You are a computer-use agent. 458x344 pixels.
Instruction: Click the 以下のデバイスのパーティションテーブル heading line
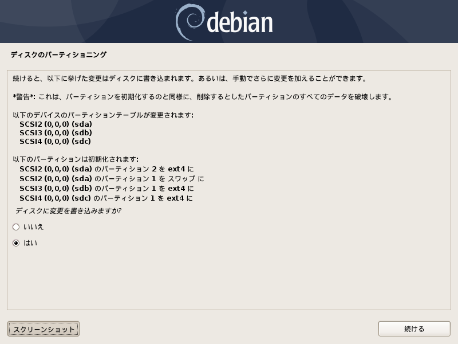click(103, 115)
